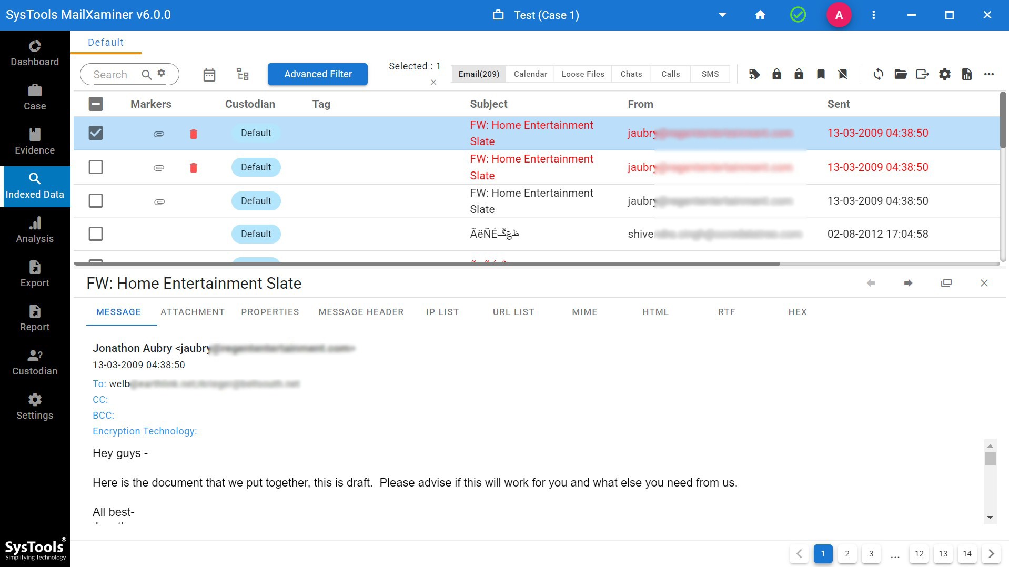
Task: Click the toolbar settings gear icon
Action: 945,74
